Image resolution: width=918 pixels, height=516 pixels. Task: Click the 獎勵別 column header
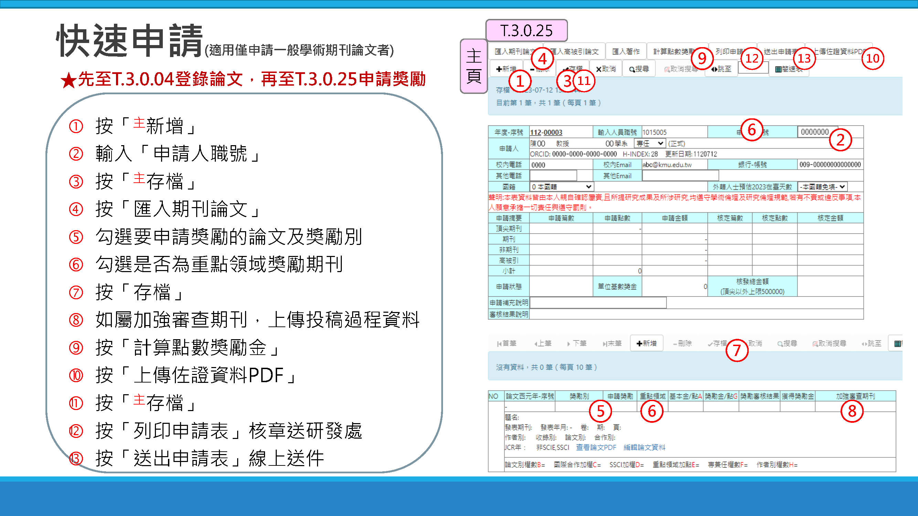579,396
